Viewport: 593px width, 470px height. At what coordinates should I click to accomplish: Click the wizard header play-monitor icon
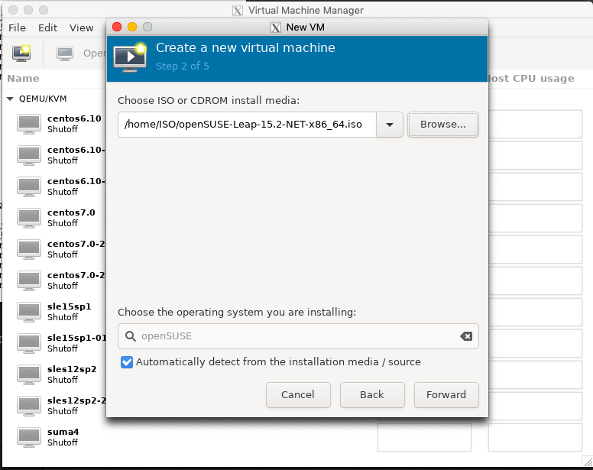pyautogui.click(x=130, y=57)
